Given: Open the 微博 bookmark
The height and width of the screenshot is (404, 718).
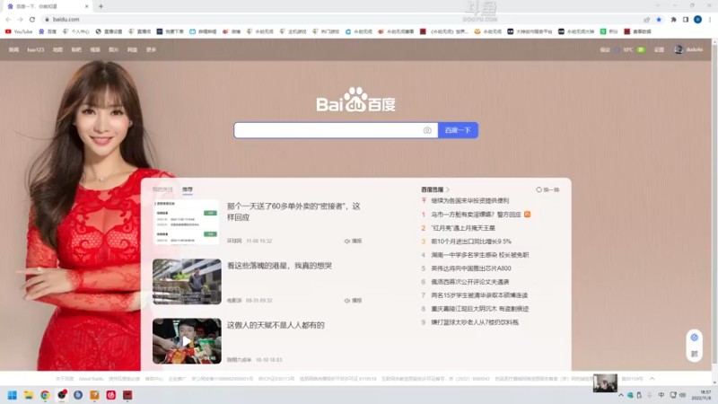Looking at the screenshot, I should click(x=232, y=31).
